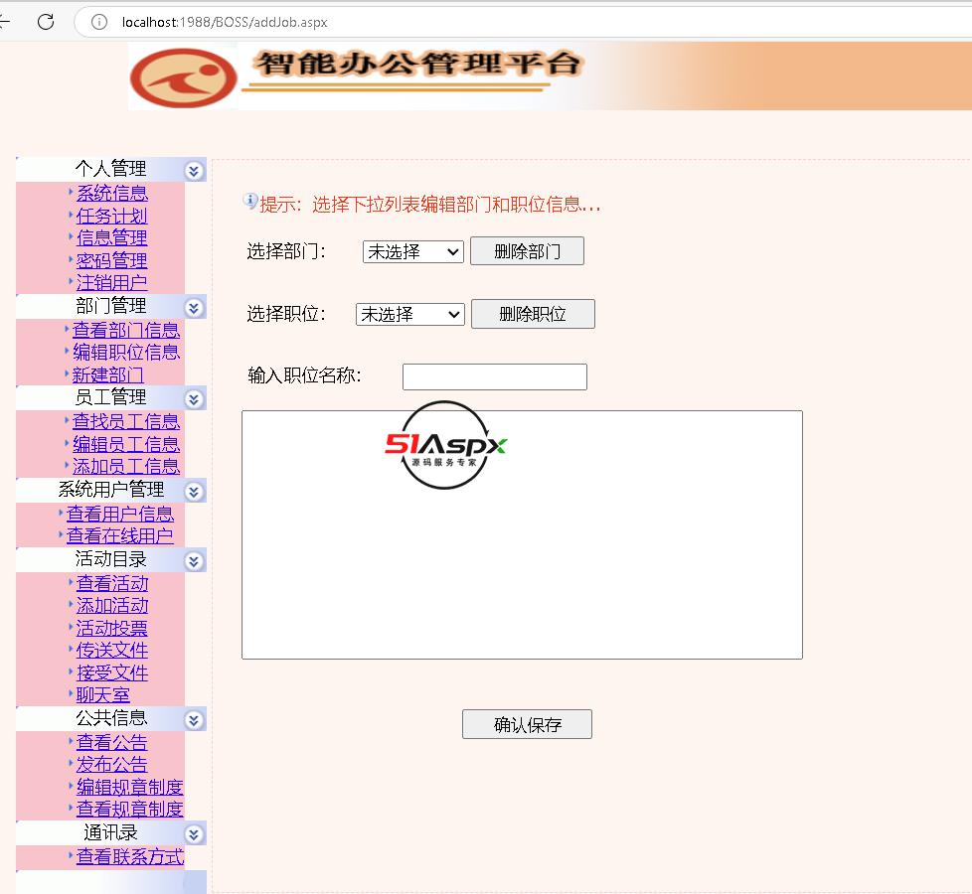Click inside the large description text area
The image size is (972, 894).
(522, 534)
